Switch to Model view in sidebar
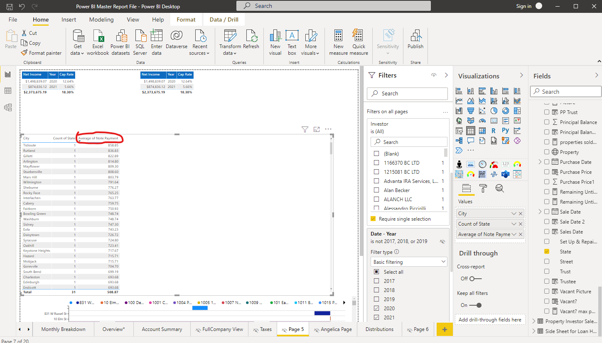 click(x=7, y=107)
